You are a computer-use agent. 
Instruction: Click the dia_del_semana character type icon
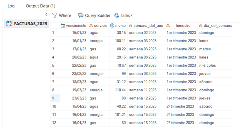coord(201,26)
